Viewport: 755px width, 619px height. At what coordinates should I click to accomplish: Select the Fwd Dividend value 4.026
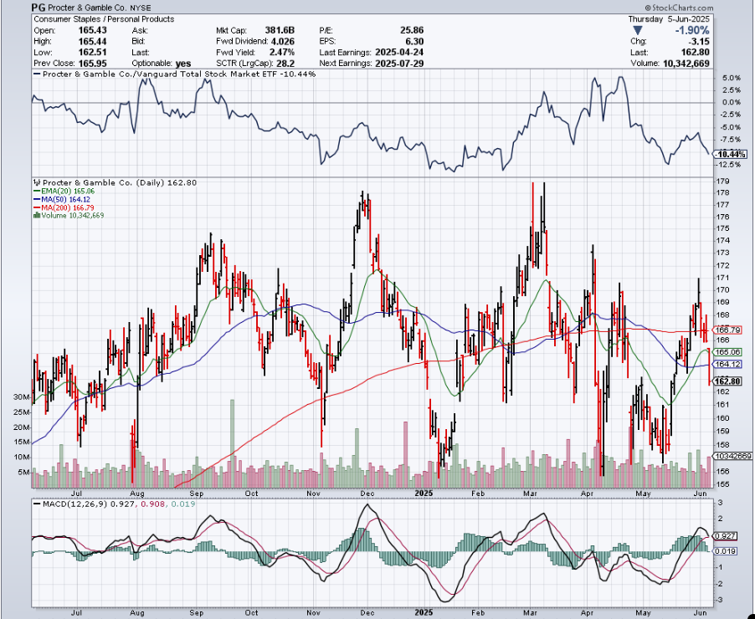(x=283, y=41)
